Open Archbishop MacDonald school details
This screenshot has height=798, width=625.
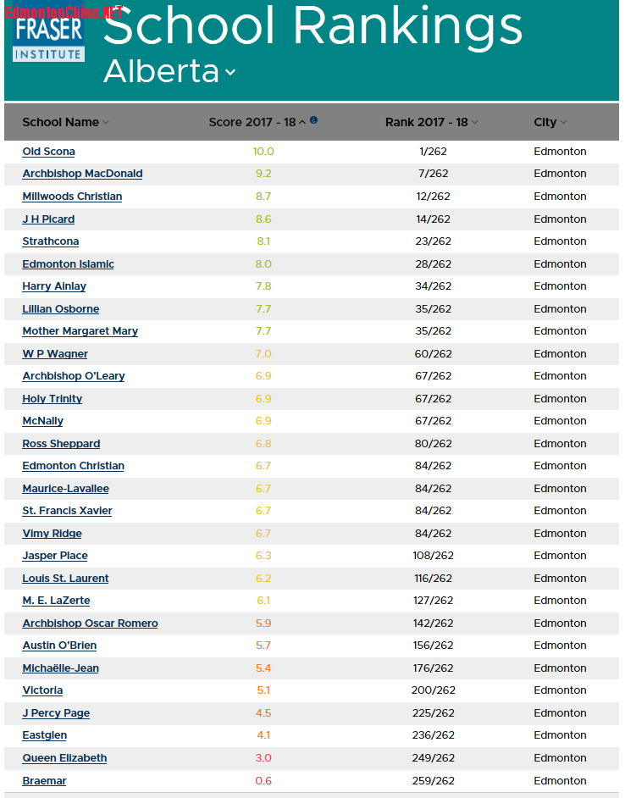tap(82, 173)
